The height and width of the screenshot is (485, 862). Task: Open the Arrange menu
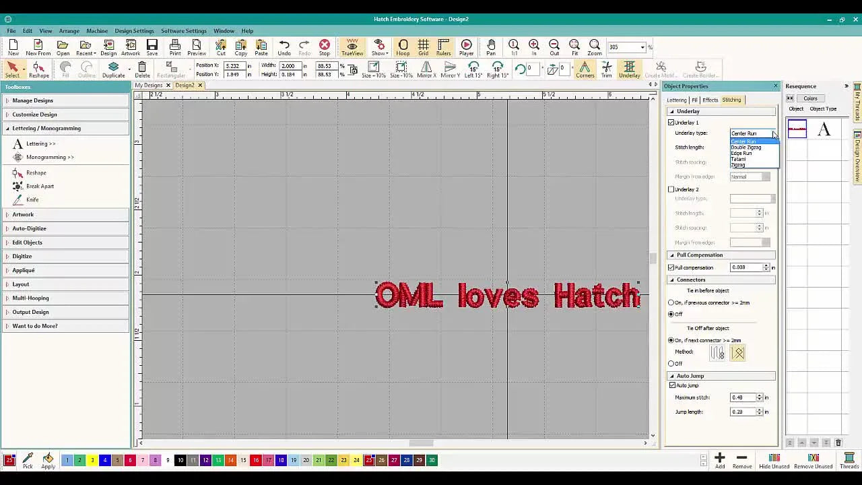pos(69,31)
